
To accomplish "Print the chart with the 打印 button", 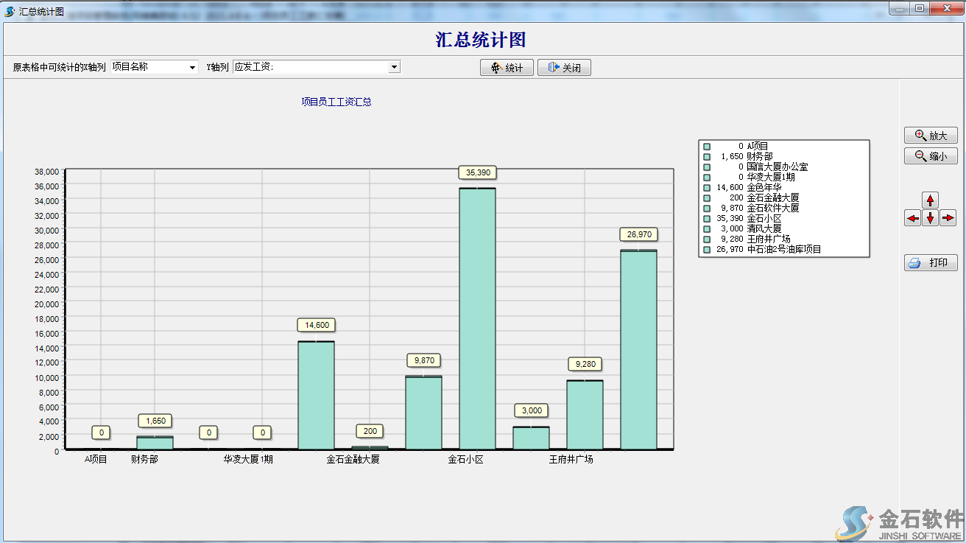I will click(x=931, y=263).
